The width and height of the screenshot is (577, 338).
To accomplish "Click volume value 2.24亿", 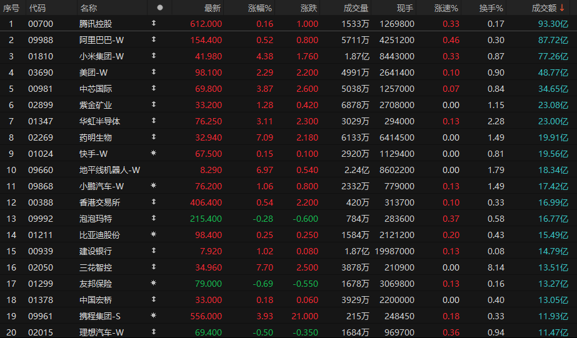I will (x=356, y=170).
